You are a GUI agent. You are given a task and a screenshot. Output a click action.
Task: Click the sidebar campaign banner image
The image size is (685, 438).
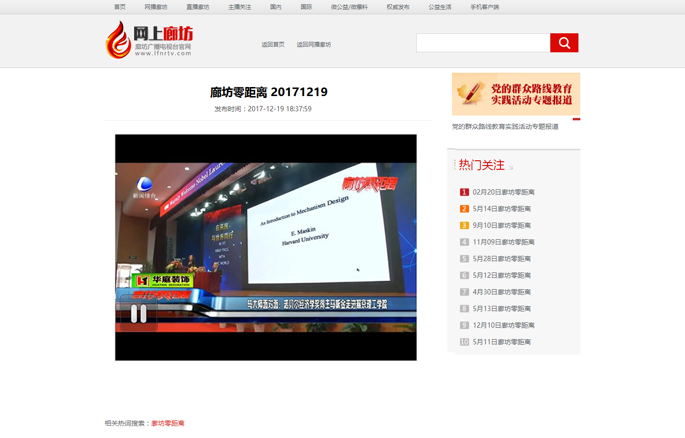point(516,94)
